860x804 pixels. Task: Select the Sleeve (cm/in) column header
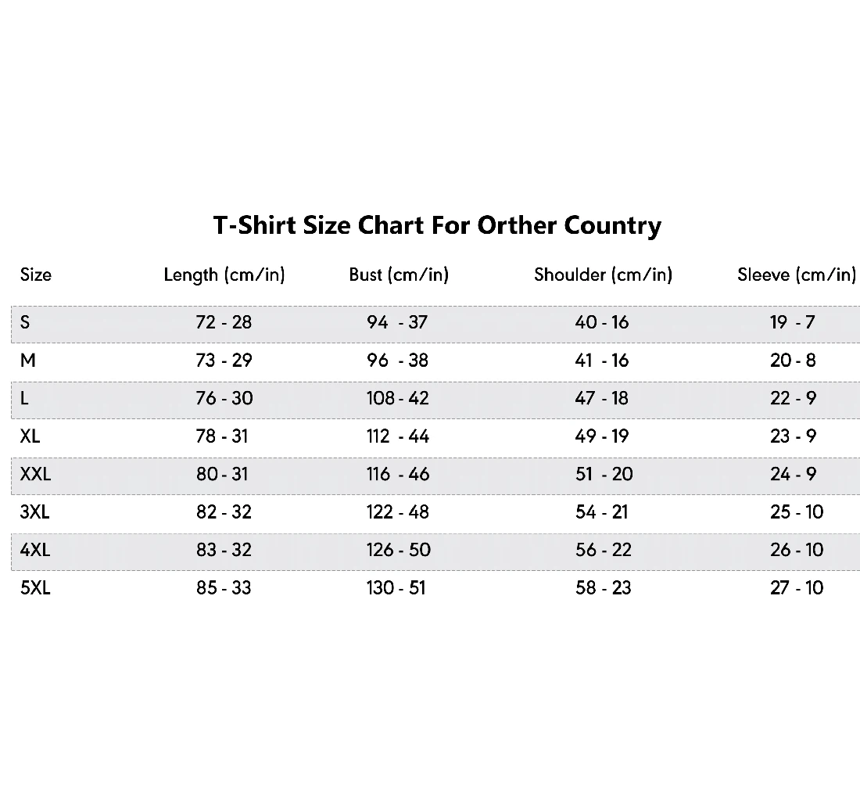(x=797, y=275)
